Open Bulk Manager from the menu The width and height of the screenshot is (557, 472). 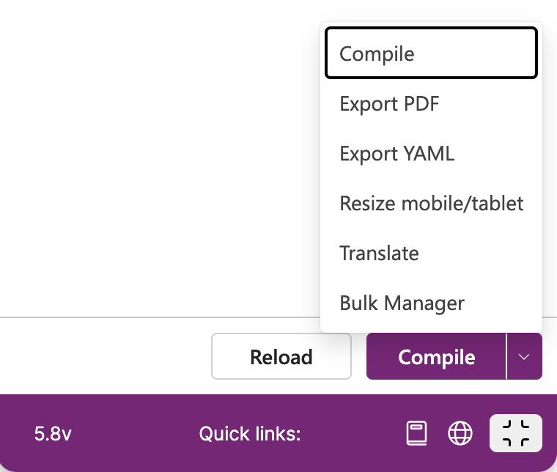pos(431,303)
